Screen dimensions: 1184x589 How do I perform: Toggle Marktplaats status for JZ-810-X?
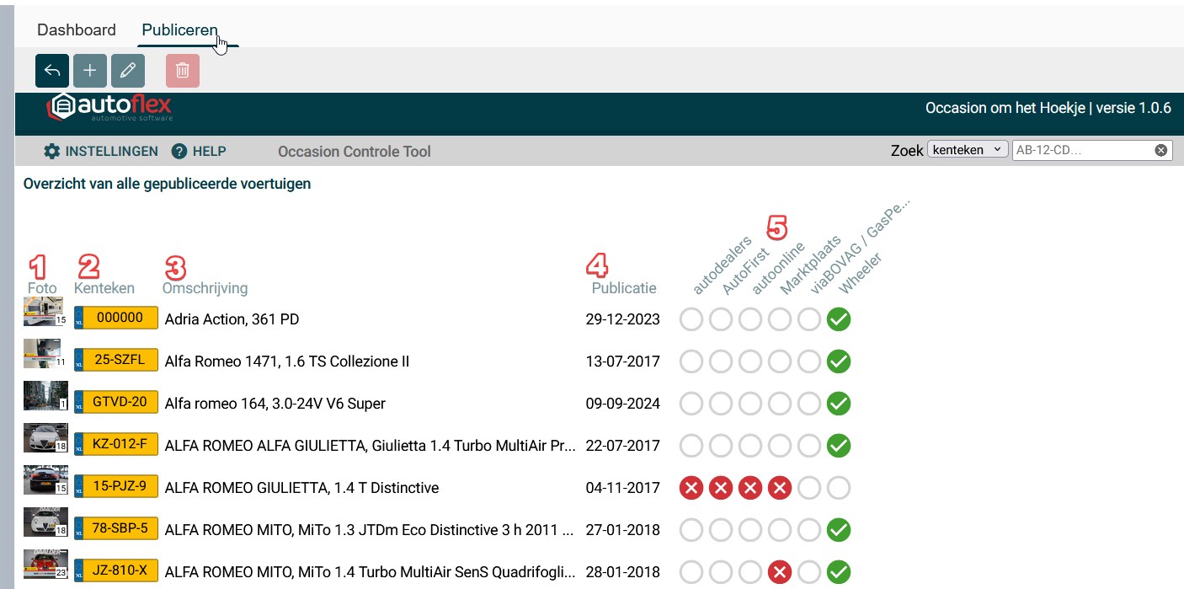tap(780, 572)
